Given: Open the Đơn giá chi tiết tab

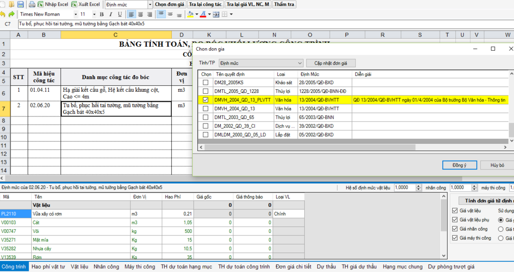Looking at the screenshot, I should click(293, 267).
